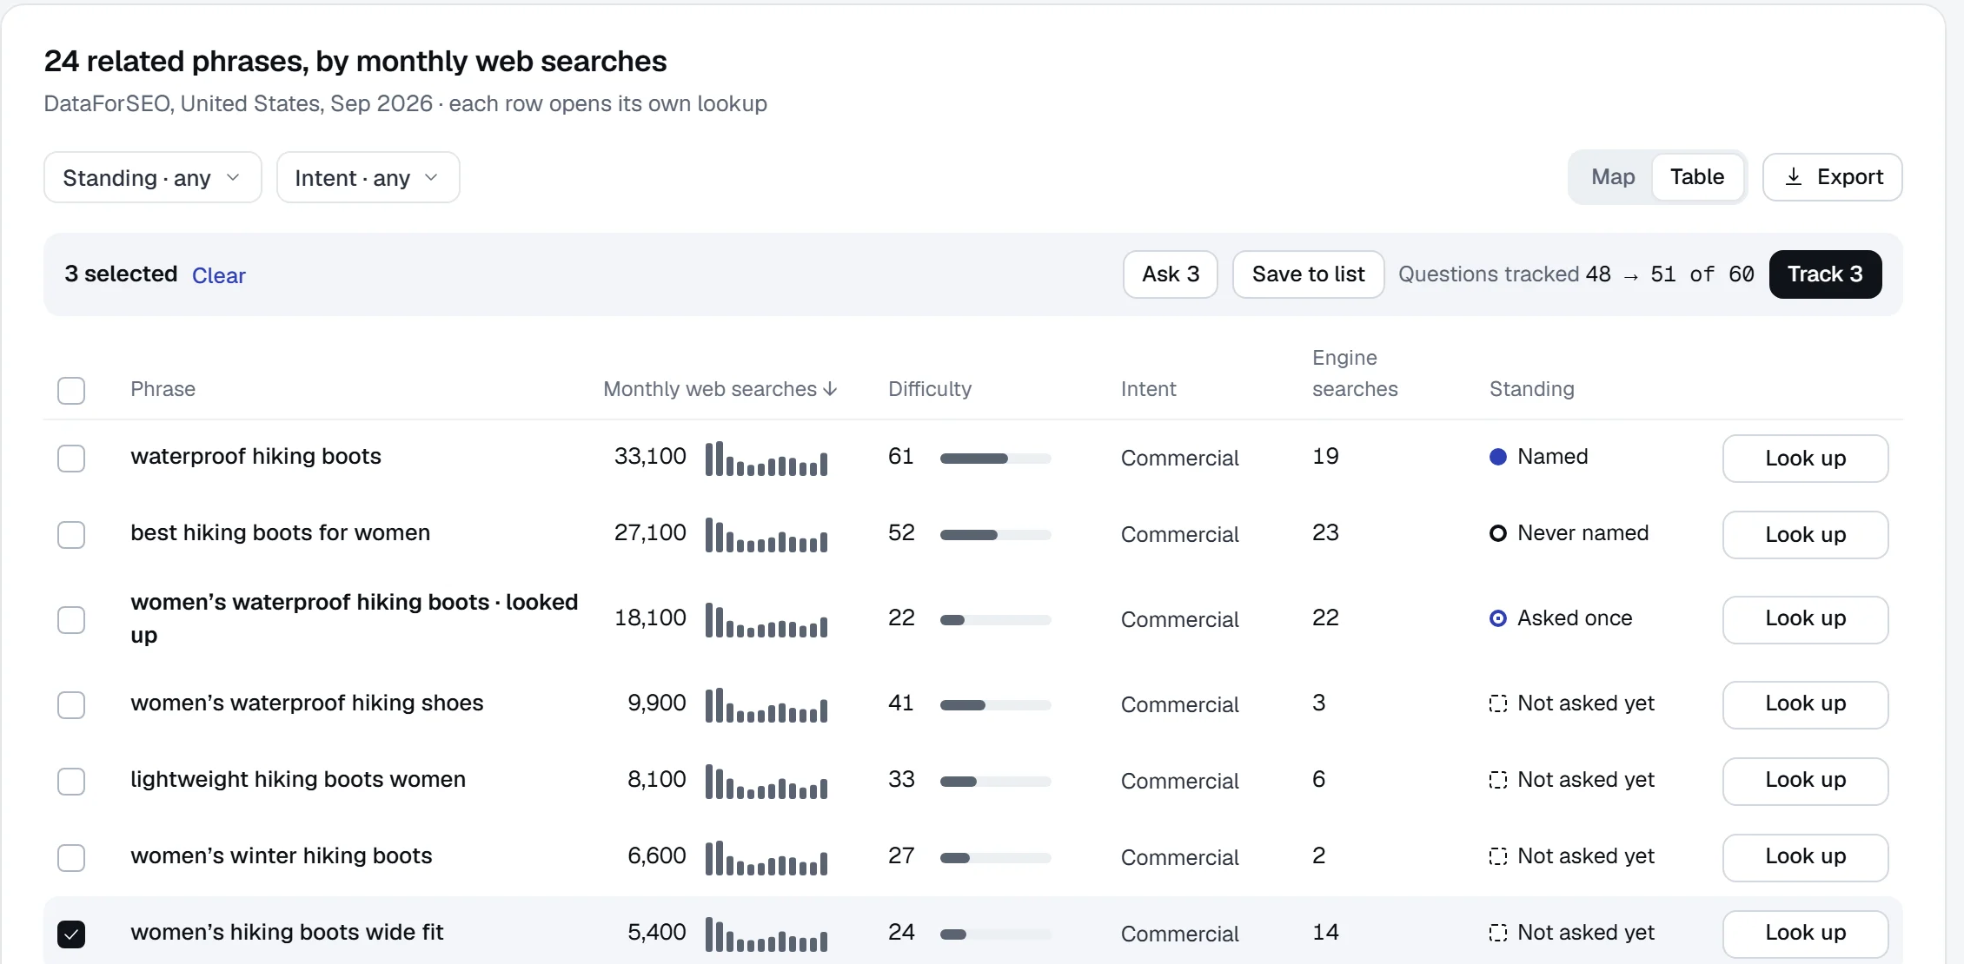Switch to the Map view

click(1613, 177)
